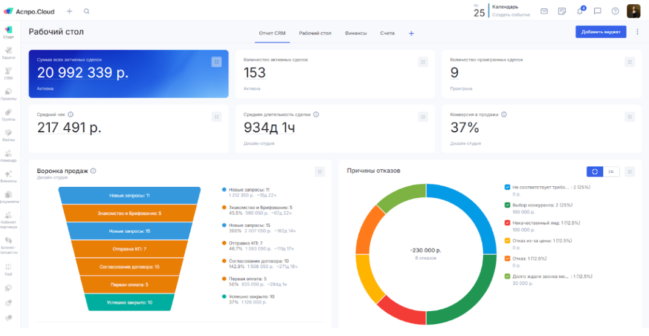649x336 pixels.
Task: Open Кабинет партнера in the sidebar
Action: click(x=9, y=220)
